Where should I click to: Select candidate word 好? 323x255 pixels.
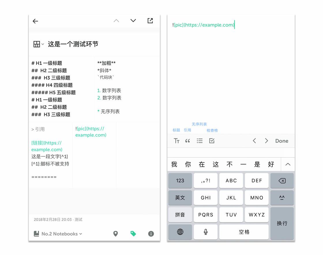271,164
